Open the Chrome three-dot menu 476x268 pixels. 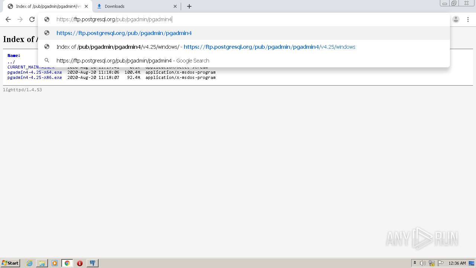(468, 19)
